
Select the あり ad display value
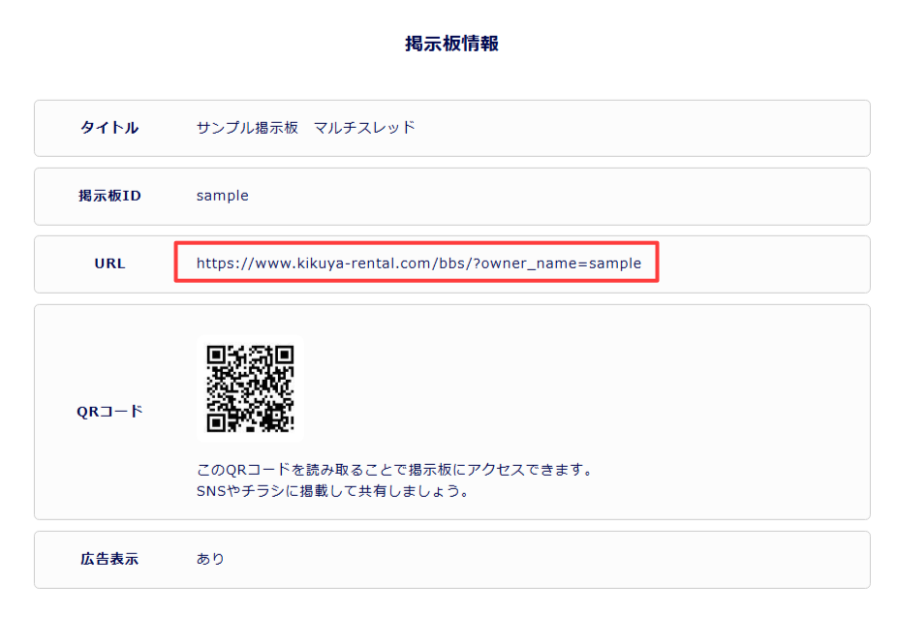210,559
